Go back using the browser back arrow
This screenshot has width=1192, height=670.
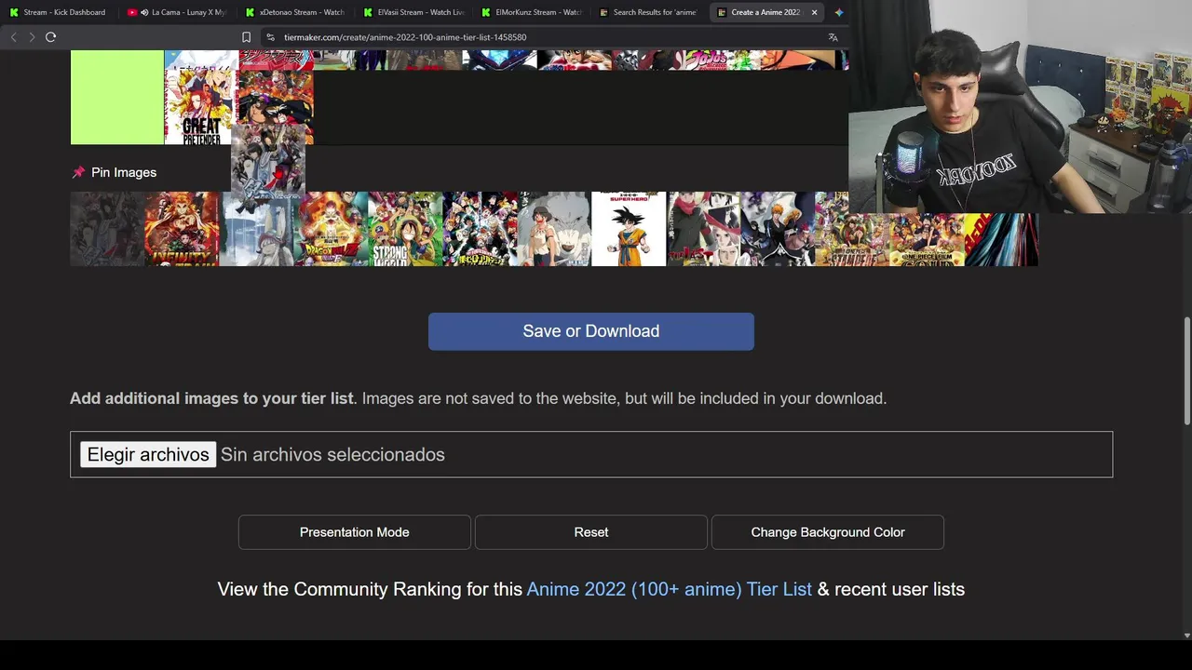click(x=13, y=37)
